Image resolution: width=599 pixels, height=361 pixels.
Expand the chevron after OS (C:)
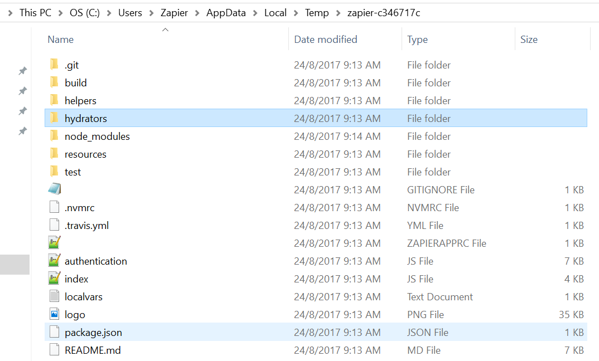pos(109,13)
